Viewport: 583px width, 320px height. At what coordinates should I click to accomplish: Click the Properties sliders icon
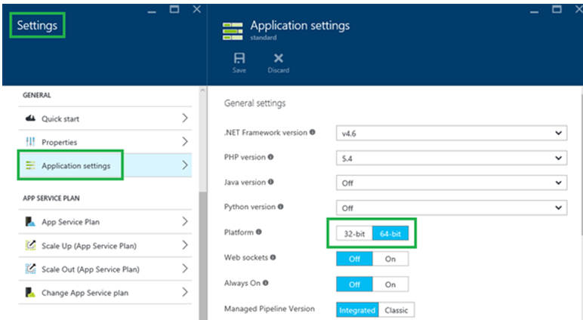30,142
